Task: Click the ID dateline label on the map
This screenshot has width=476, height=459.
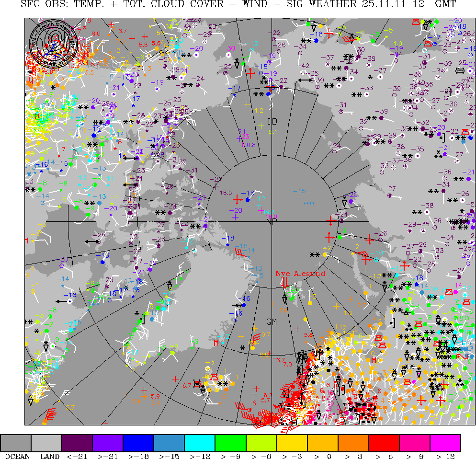Action: pos(272,121)
